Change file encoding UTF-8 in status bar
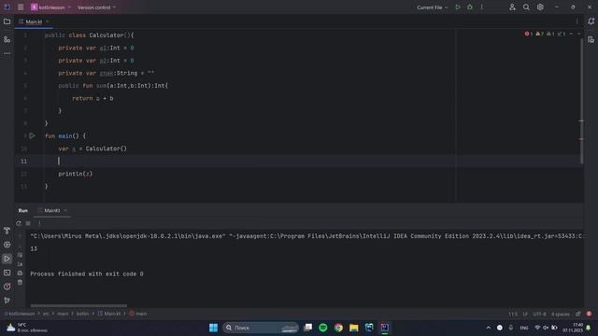The width and height of the screenshot is (598, 336). tap(539, 315)
